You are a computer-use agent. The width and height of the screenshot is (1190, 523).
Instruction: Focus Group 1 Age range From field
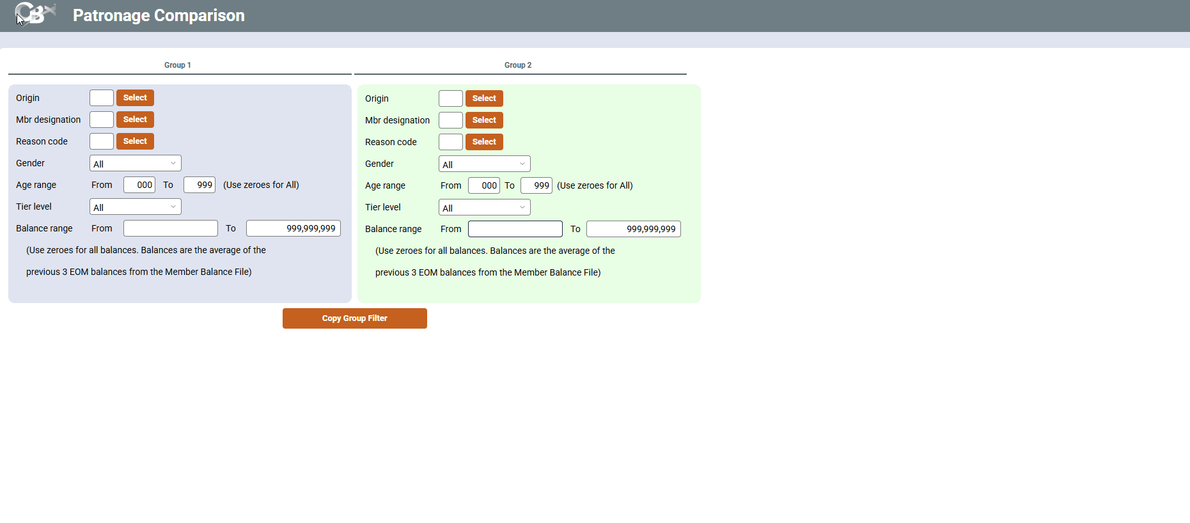(x=139, y=185)
